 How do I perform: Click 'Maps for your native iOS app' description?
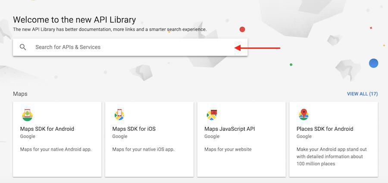143,149
